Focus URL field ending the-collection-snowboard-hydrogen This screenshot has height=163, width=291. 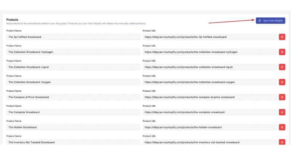(210, 52)
